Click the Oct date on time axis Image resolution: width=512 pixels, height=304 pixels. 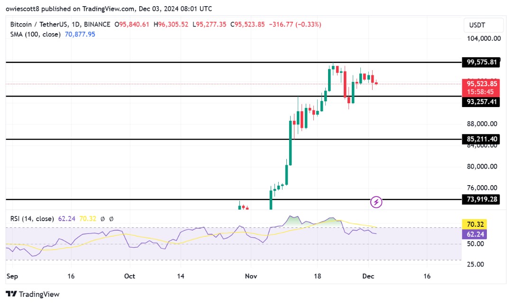pyautogui.click(x=129, y=276)
